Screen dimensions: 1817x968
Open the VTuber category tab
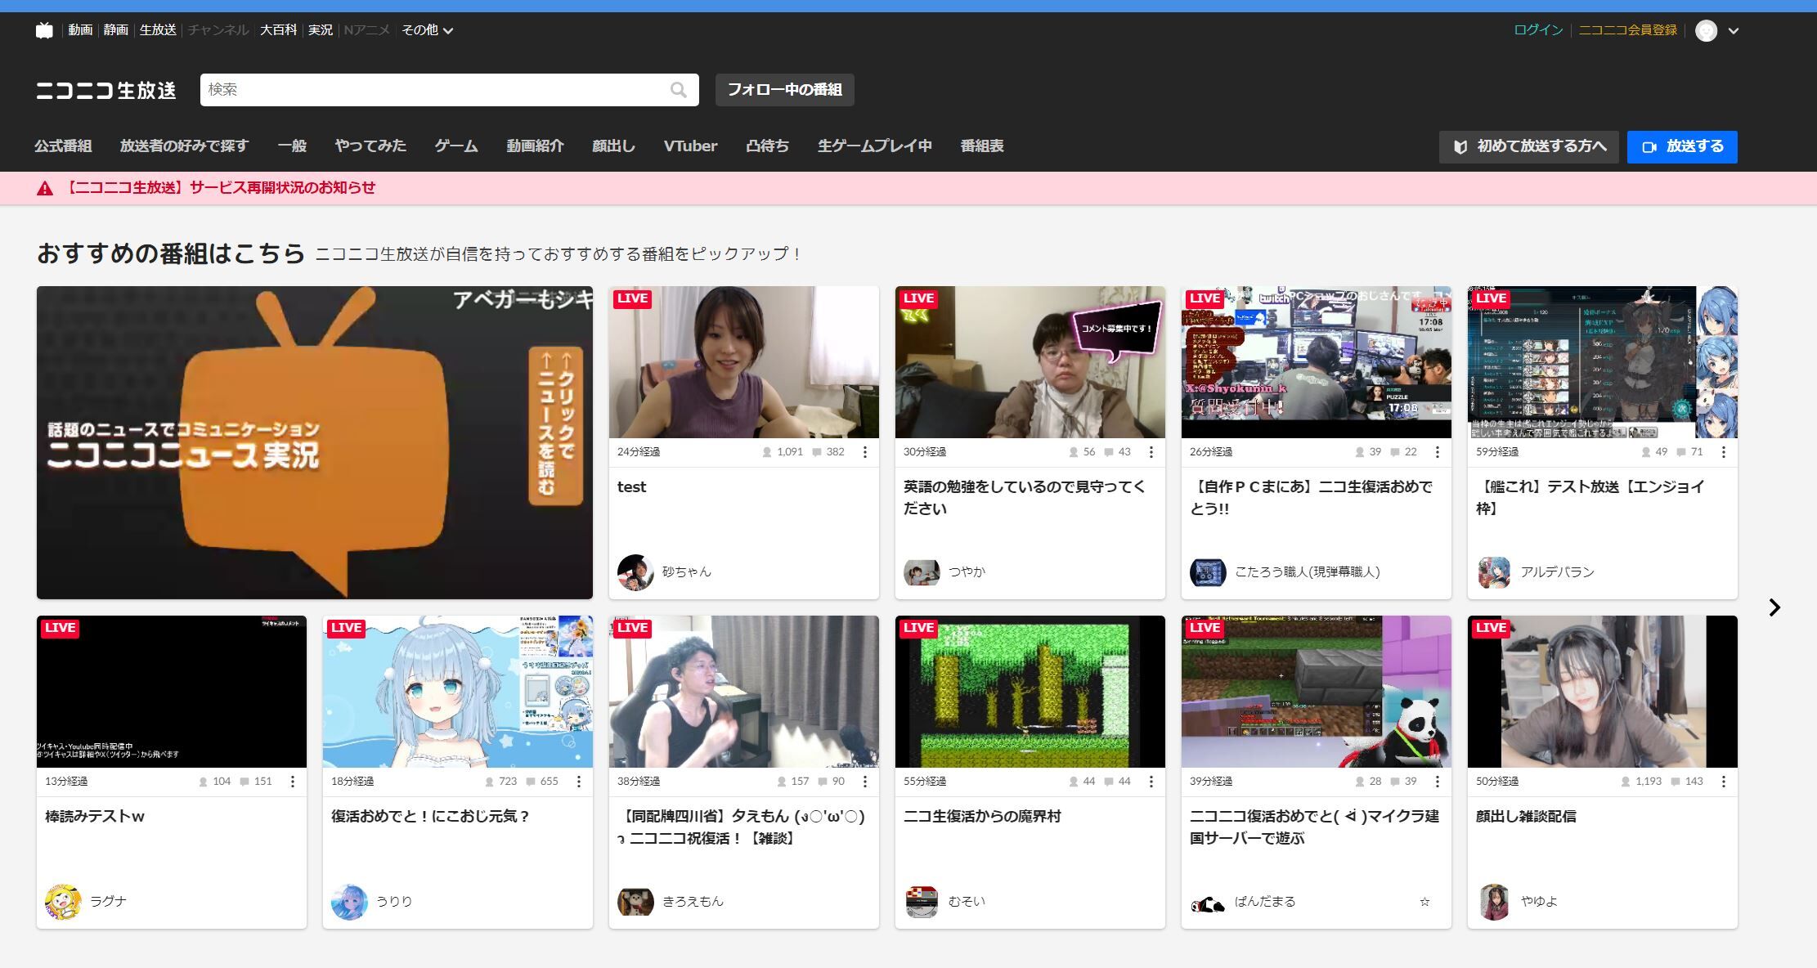pos(690,146)
